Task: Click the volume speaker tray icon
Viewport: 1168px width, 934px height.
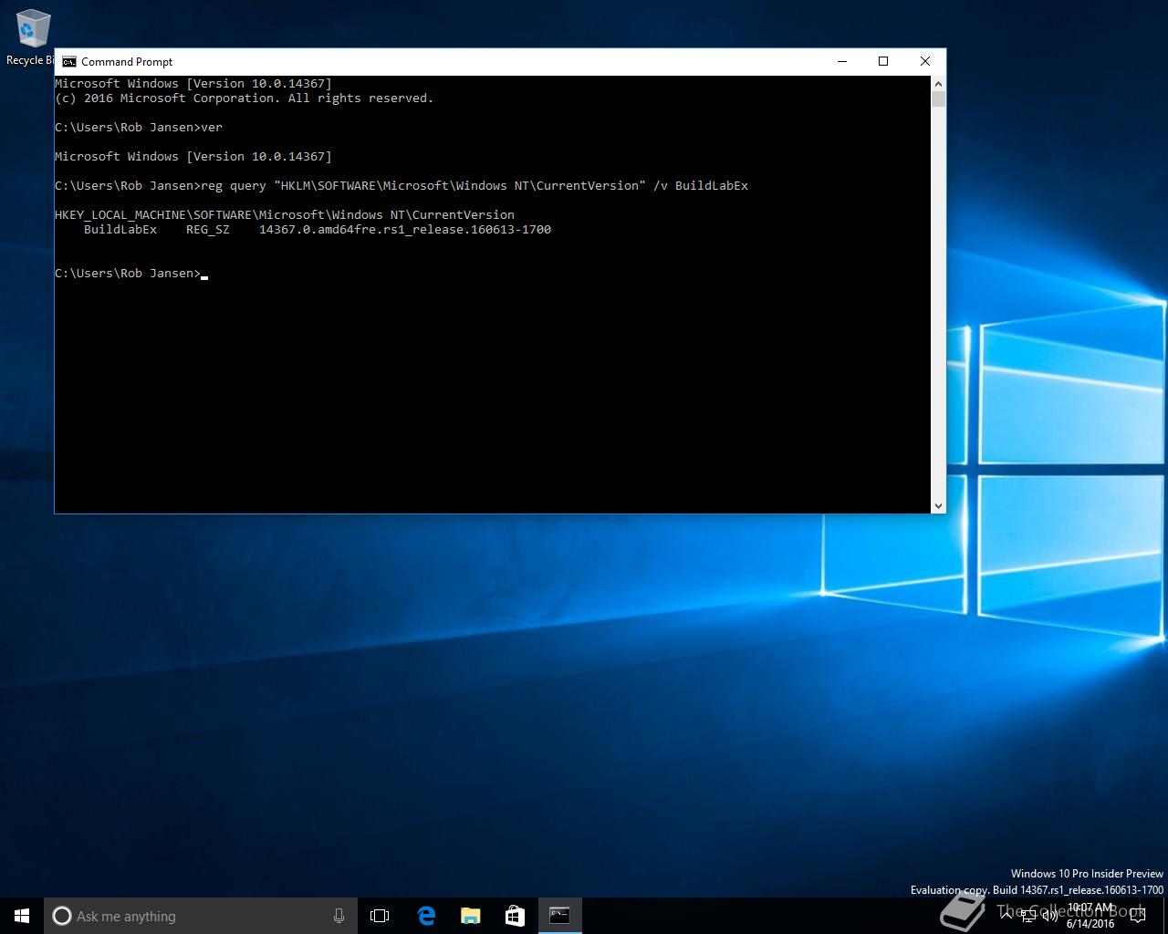Action: (x=1049, y=916)
